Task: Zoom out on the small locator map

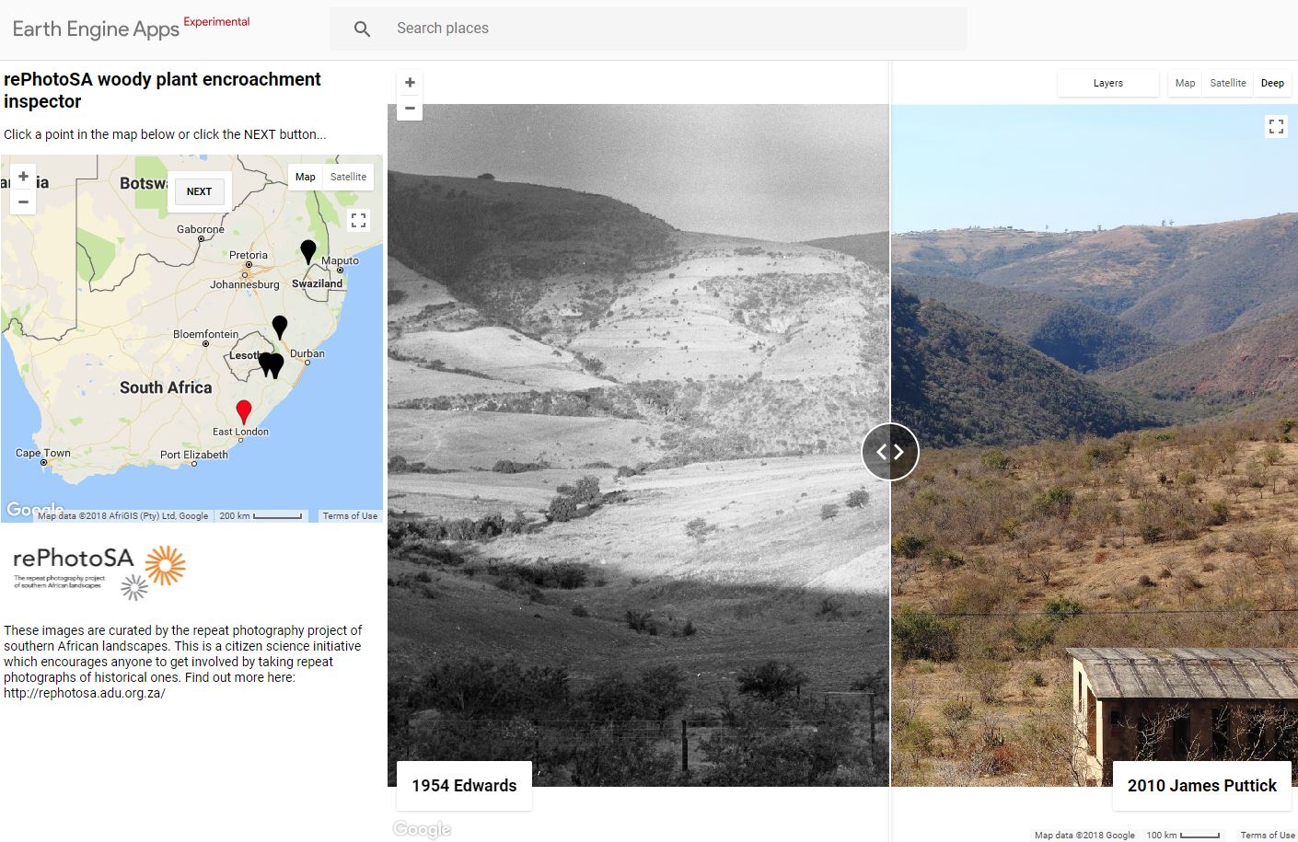Action: tap(23, 202)
